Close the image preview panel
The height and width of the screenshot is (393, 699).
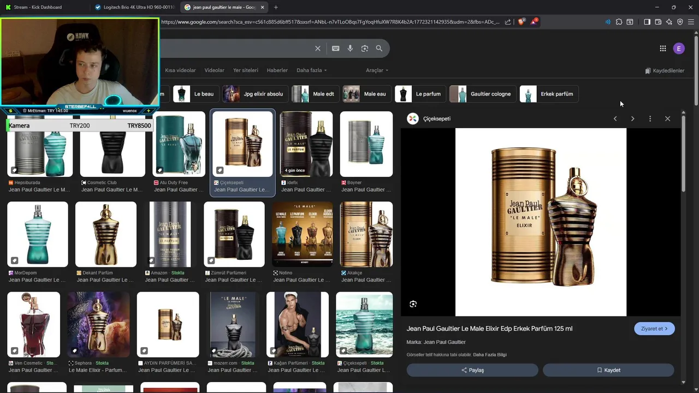coord(667,118)
